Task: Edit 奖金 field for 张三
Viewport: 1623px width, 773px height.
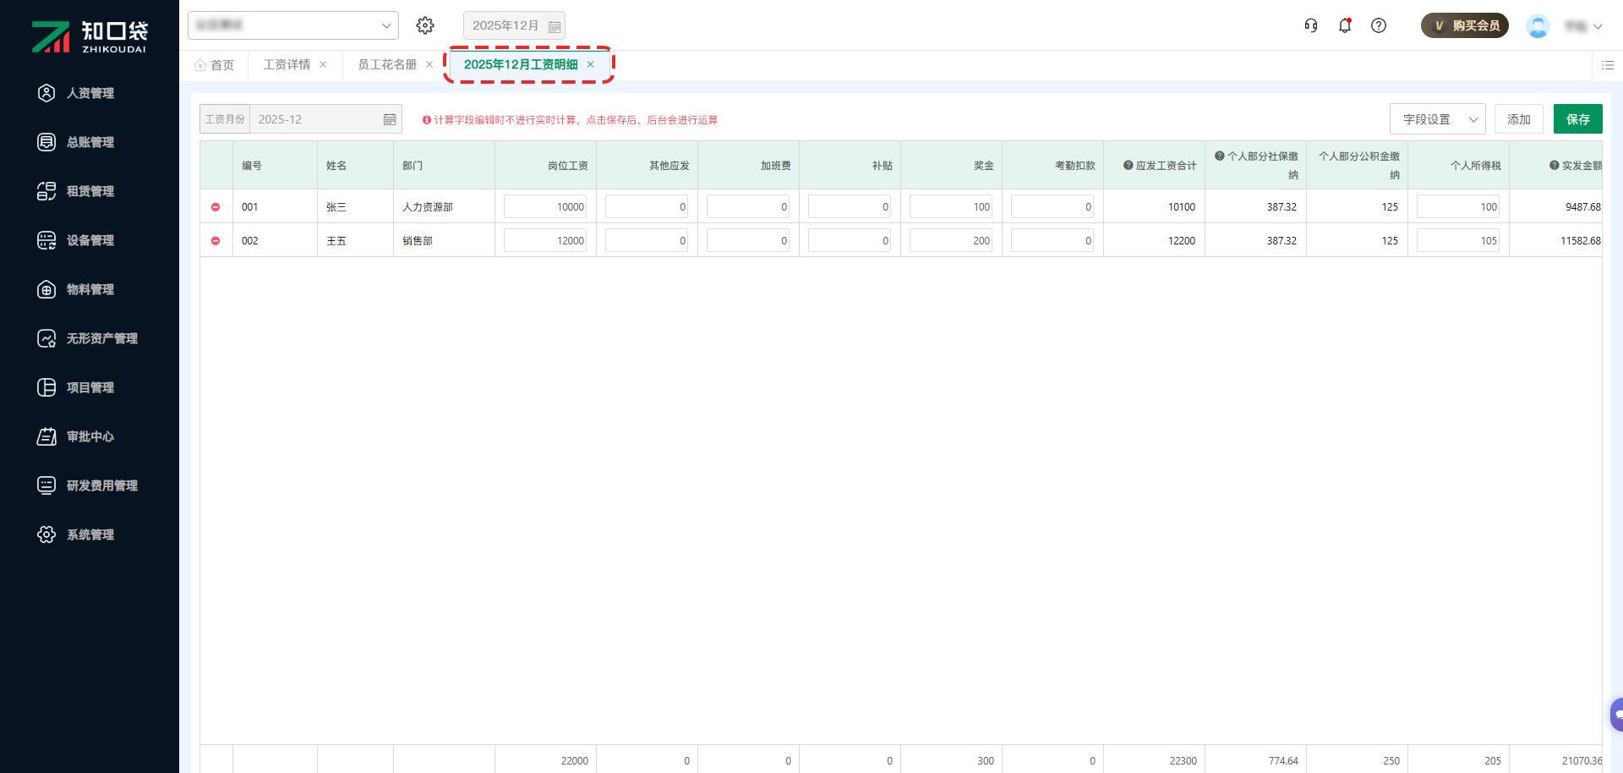Action: [x=951, y=207]
